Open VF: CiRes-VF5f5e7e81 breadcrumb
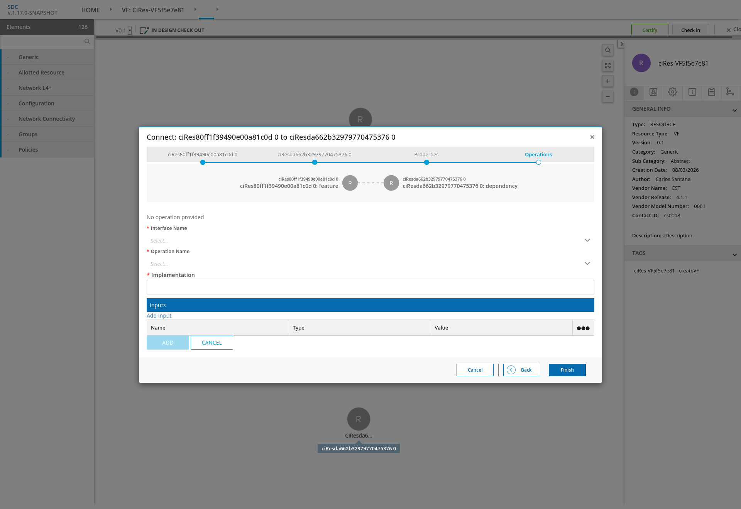Image resolution: width=741 pixels, height=509 pixels. tap(153, 10)
